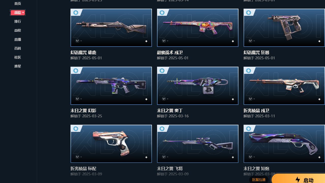Select the 末日之翼 飞将 weapon skin thumbnail
Viewport: 325px width, 183px height.
coord(198,144)
